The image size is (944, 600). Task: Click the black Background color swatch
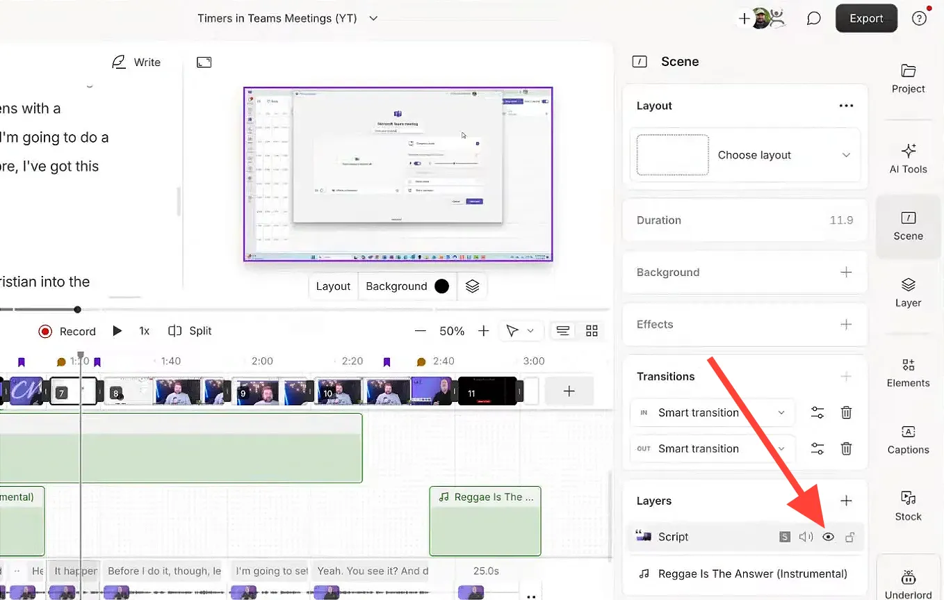(x=443, y=286)
